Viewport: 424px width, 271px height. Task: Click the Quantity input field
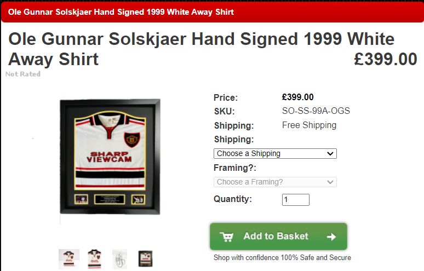coord(296,200)
